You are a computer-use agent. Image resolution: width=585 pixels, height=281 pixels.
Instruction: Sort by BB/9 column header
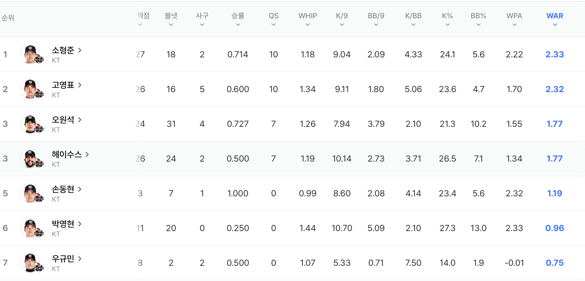click(376, 19)
